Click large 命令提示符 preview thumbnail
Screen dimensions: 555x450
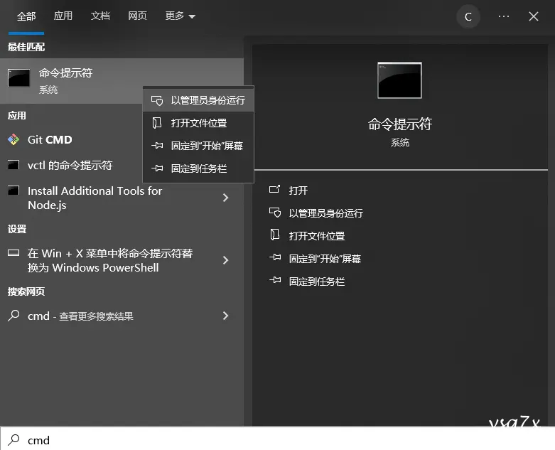click(x=399, y=80)
